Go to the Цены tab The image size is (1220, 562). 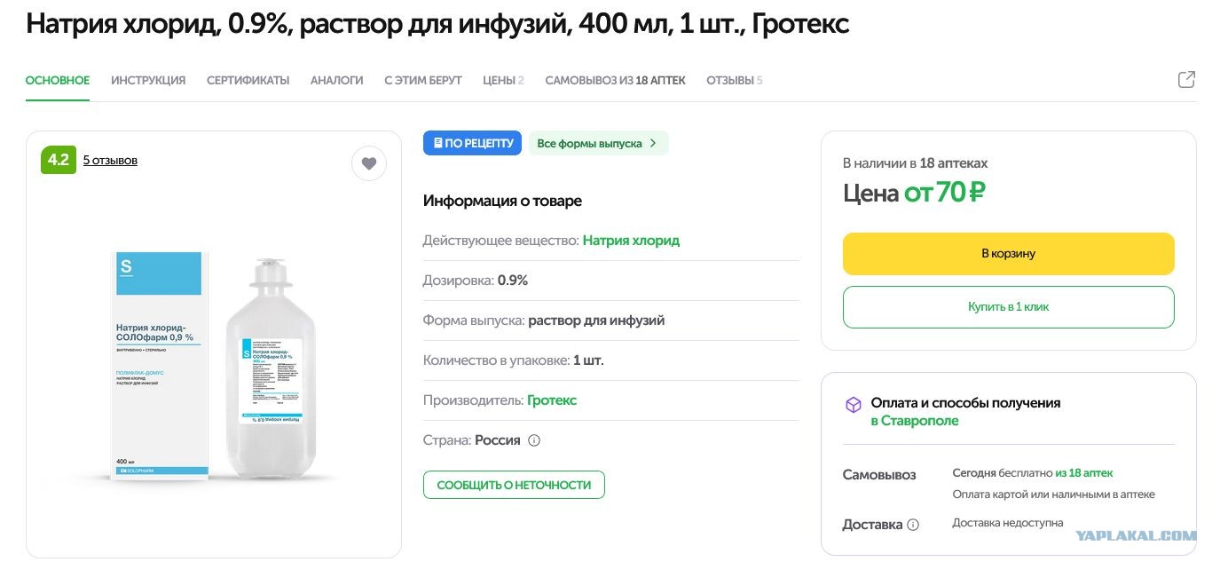(503, 80)
